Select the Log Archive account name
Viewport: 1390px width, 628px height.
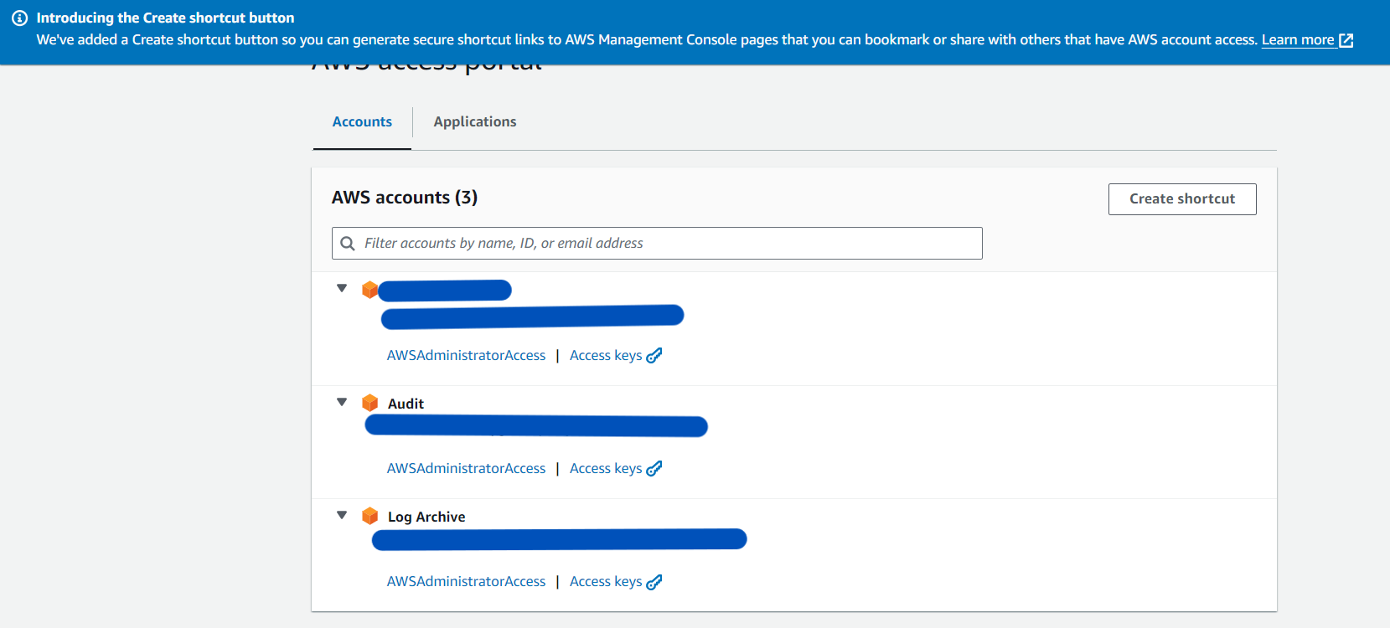click(426, 517)
